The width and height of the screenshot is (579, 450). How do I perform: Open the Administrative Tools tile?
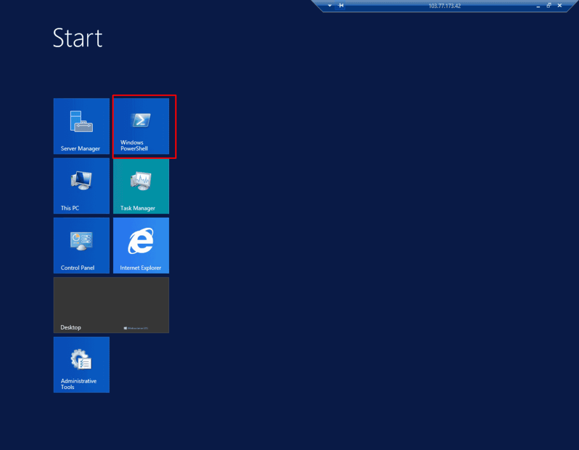(x=81, y=365)
